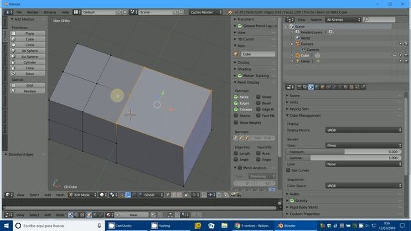Viewport: 411px width, 231px height.
Task: Enable the Show Weights checkbox
Action: click(x=236, y=123)
